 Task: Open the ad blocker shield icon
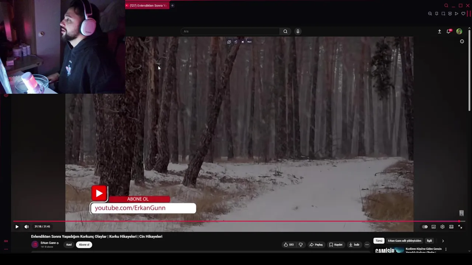[x=450, y=14]
